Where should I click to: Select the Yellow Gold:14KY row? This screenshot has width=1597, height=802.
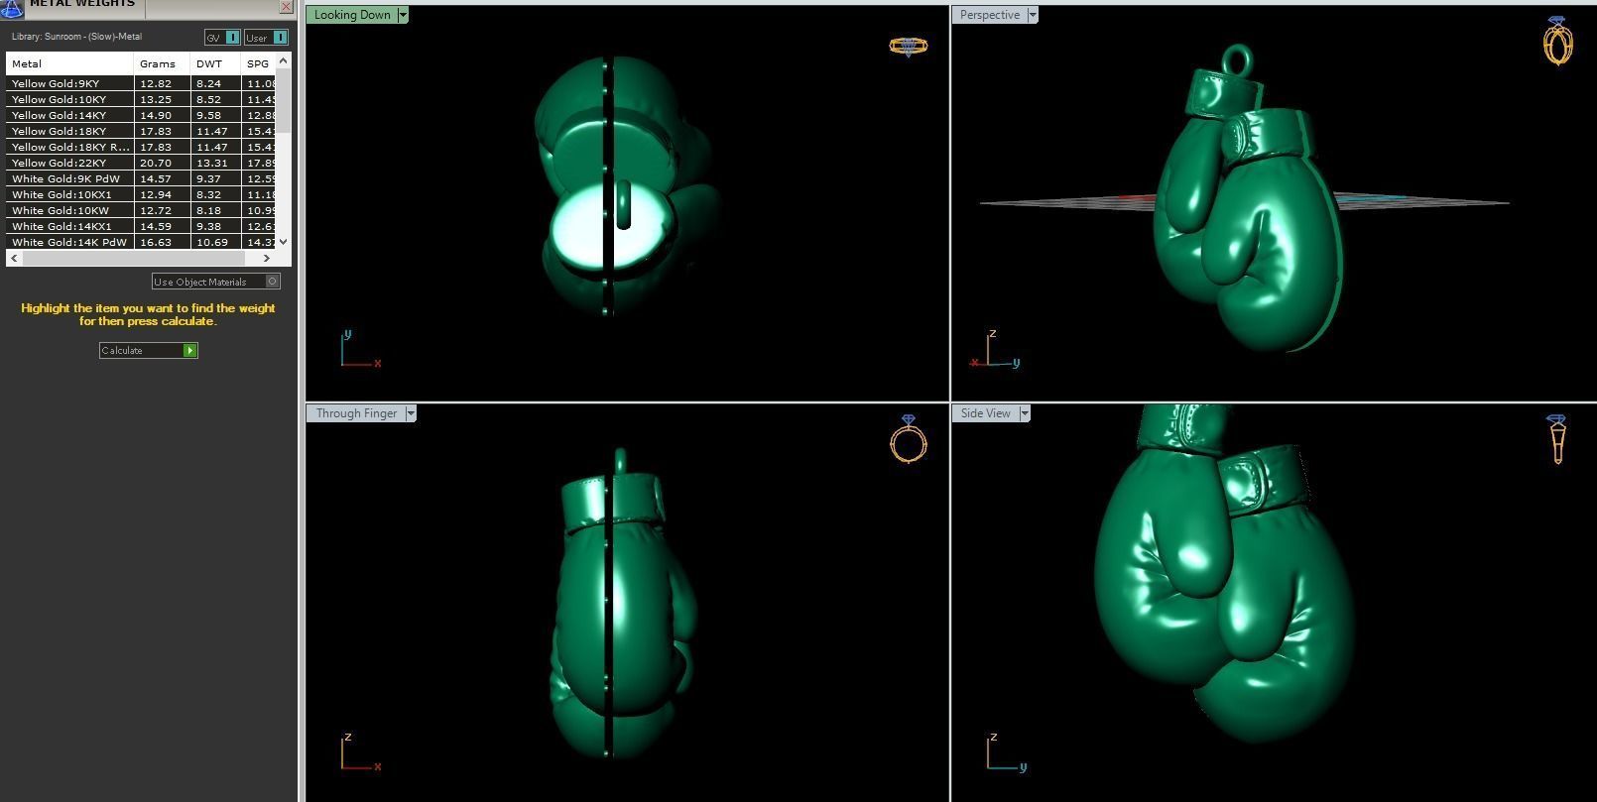click(x=141, y=115)
